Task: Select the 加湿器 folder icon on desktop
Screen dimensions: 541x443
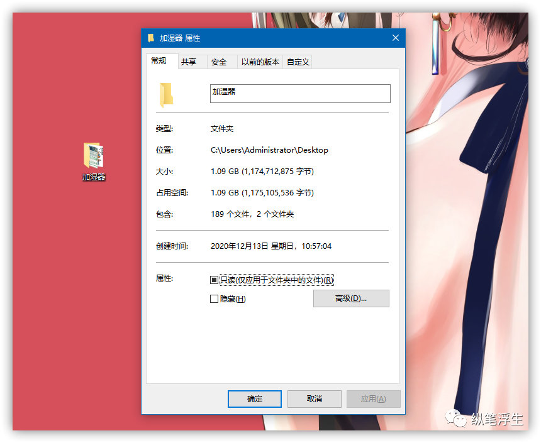Action: tap(94, 155)
